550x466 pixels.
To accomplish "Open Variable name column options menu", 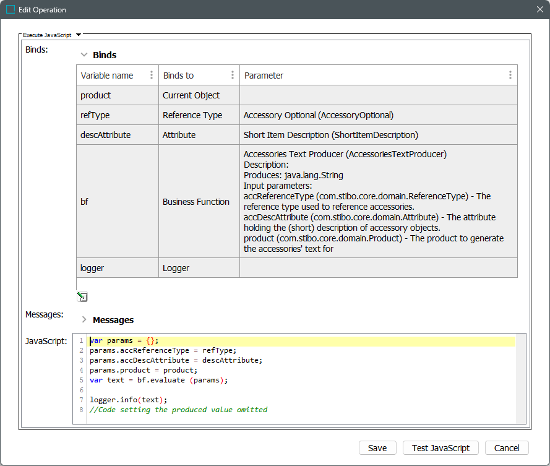I will coord(152,76).
